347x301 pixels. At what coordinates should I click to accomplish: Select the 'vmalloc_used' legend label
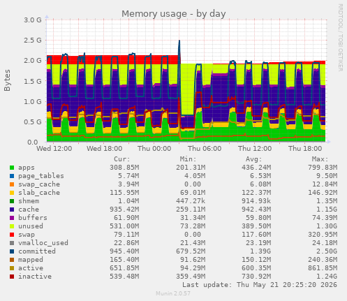click(43, 243)
